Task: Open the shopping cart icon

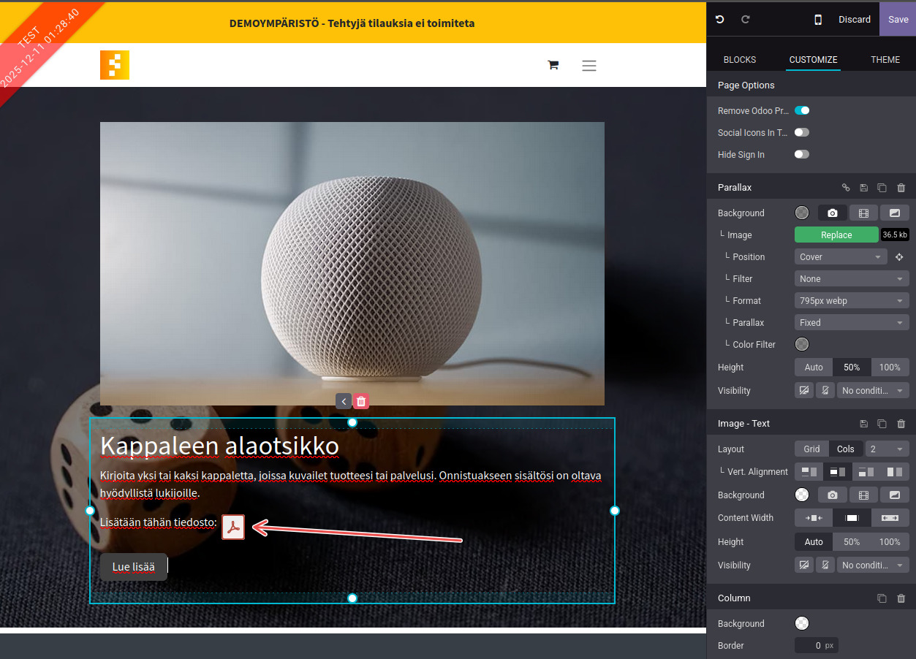Action: tap(553, 66)
